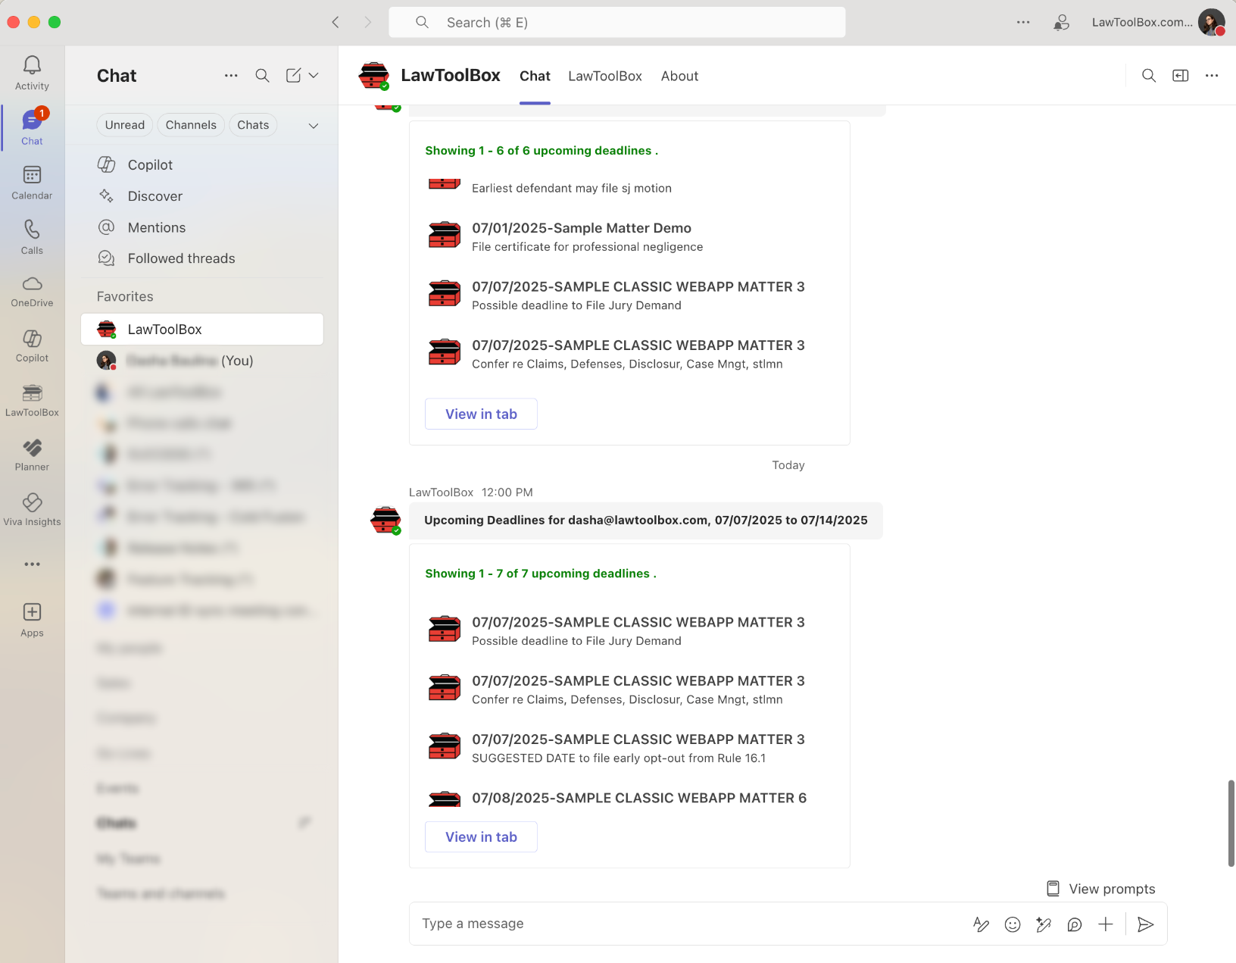The height and width of the screenshot is (963, 1236).
Task: Filter chats by Unread
Action: point(125,125)
